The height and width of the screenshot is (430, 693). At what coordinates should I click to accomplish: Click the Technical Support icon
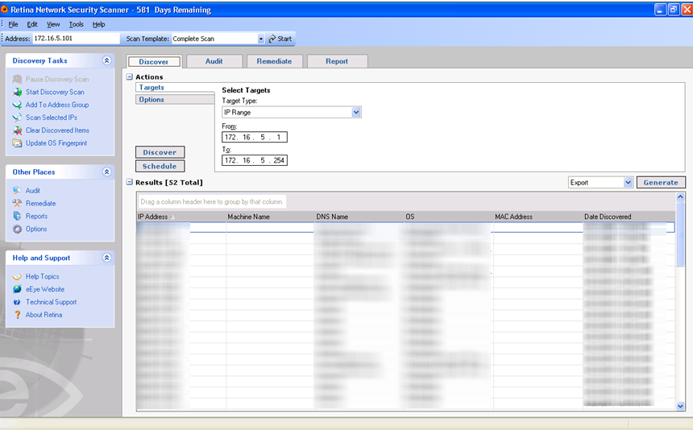[17, 302]
